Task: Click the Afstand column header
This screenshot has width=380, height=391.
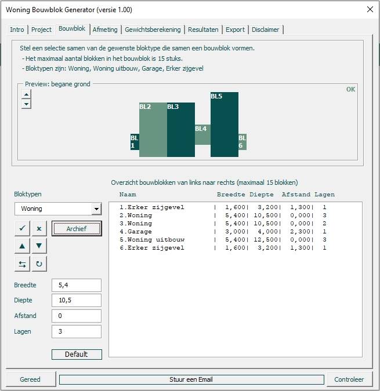Action: coord(296,195)
